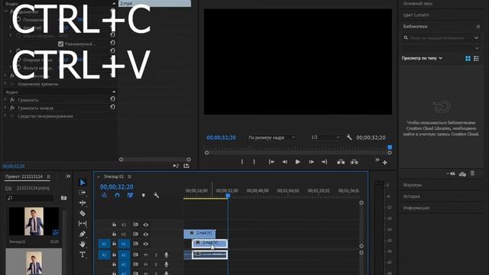Expand the Громкость канала effect
Viewport: 489px width, 275px height.
coord(5,108)
